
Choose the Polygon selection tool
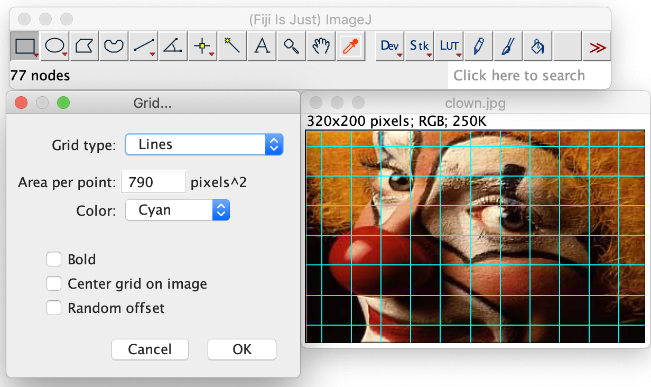[84, 46]
